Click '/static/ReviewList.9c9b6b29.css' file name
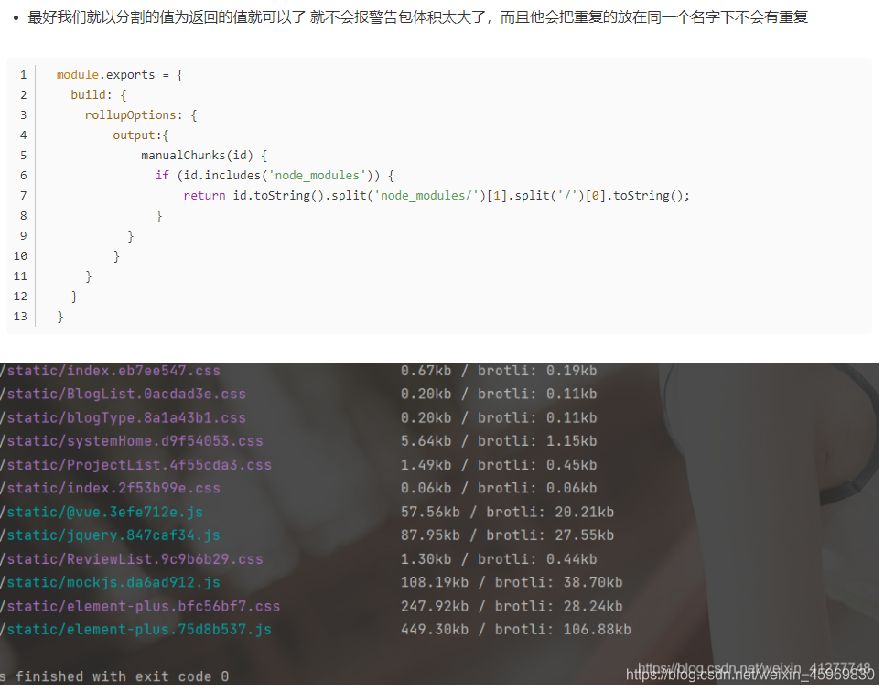884x692 pixels. (x=132, y=559)
